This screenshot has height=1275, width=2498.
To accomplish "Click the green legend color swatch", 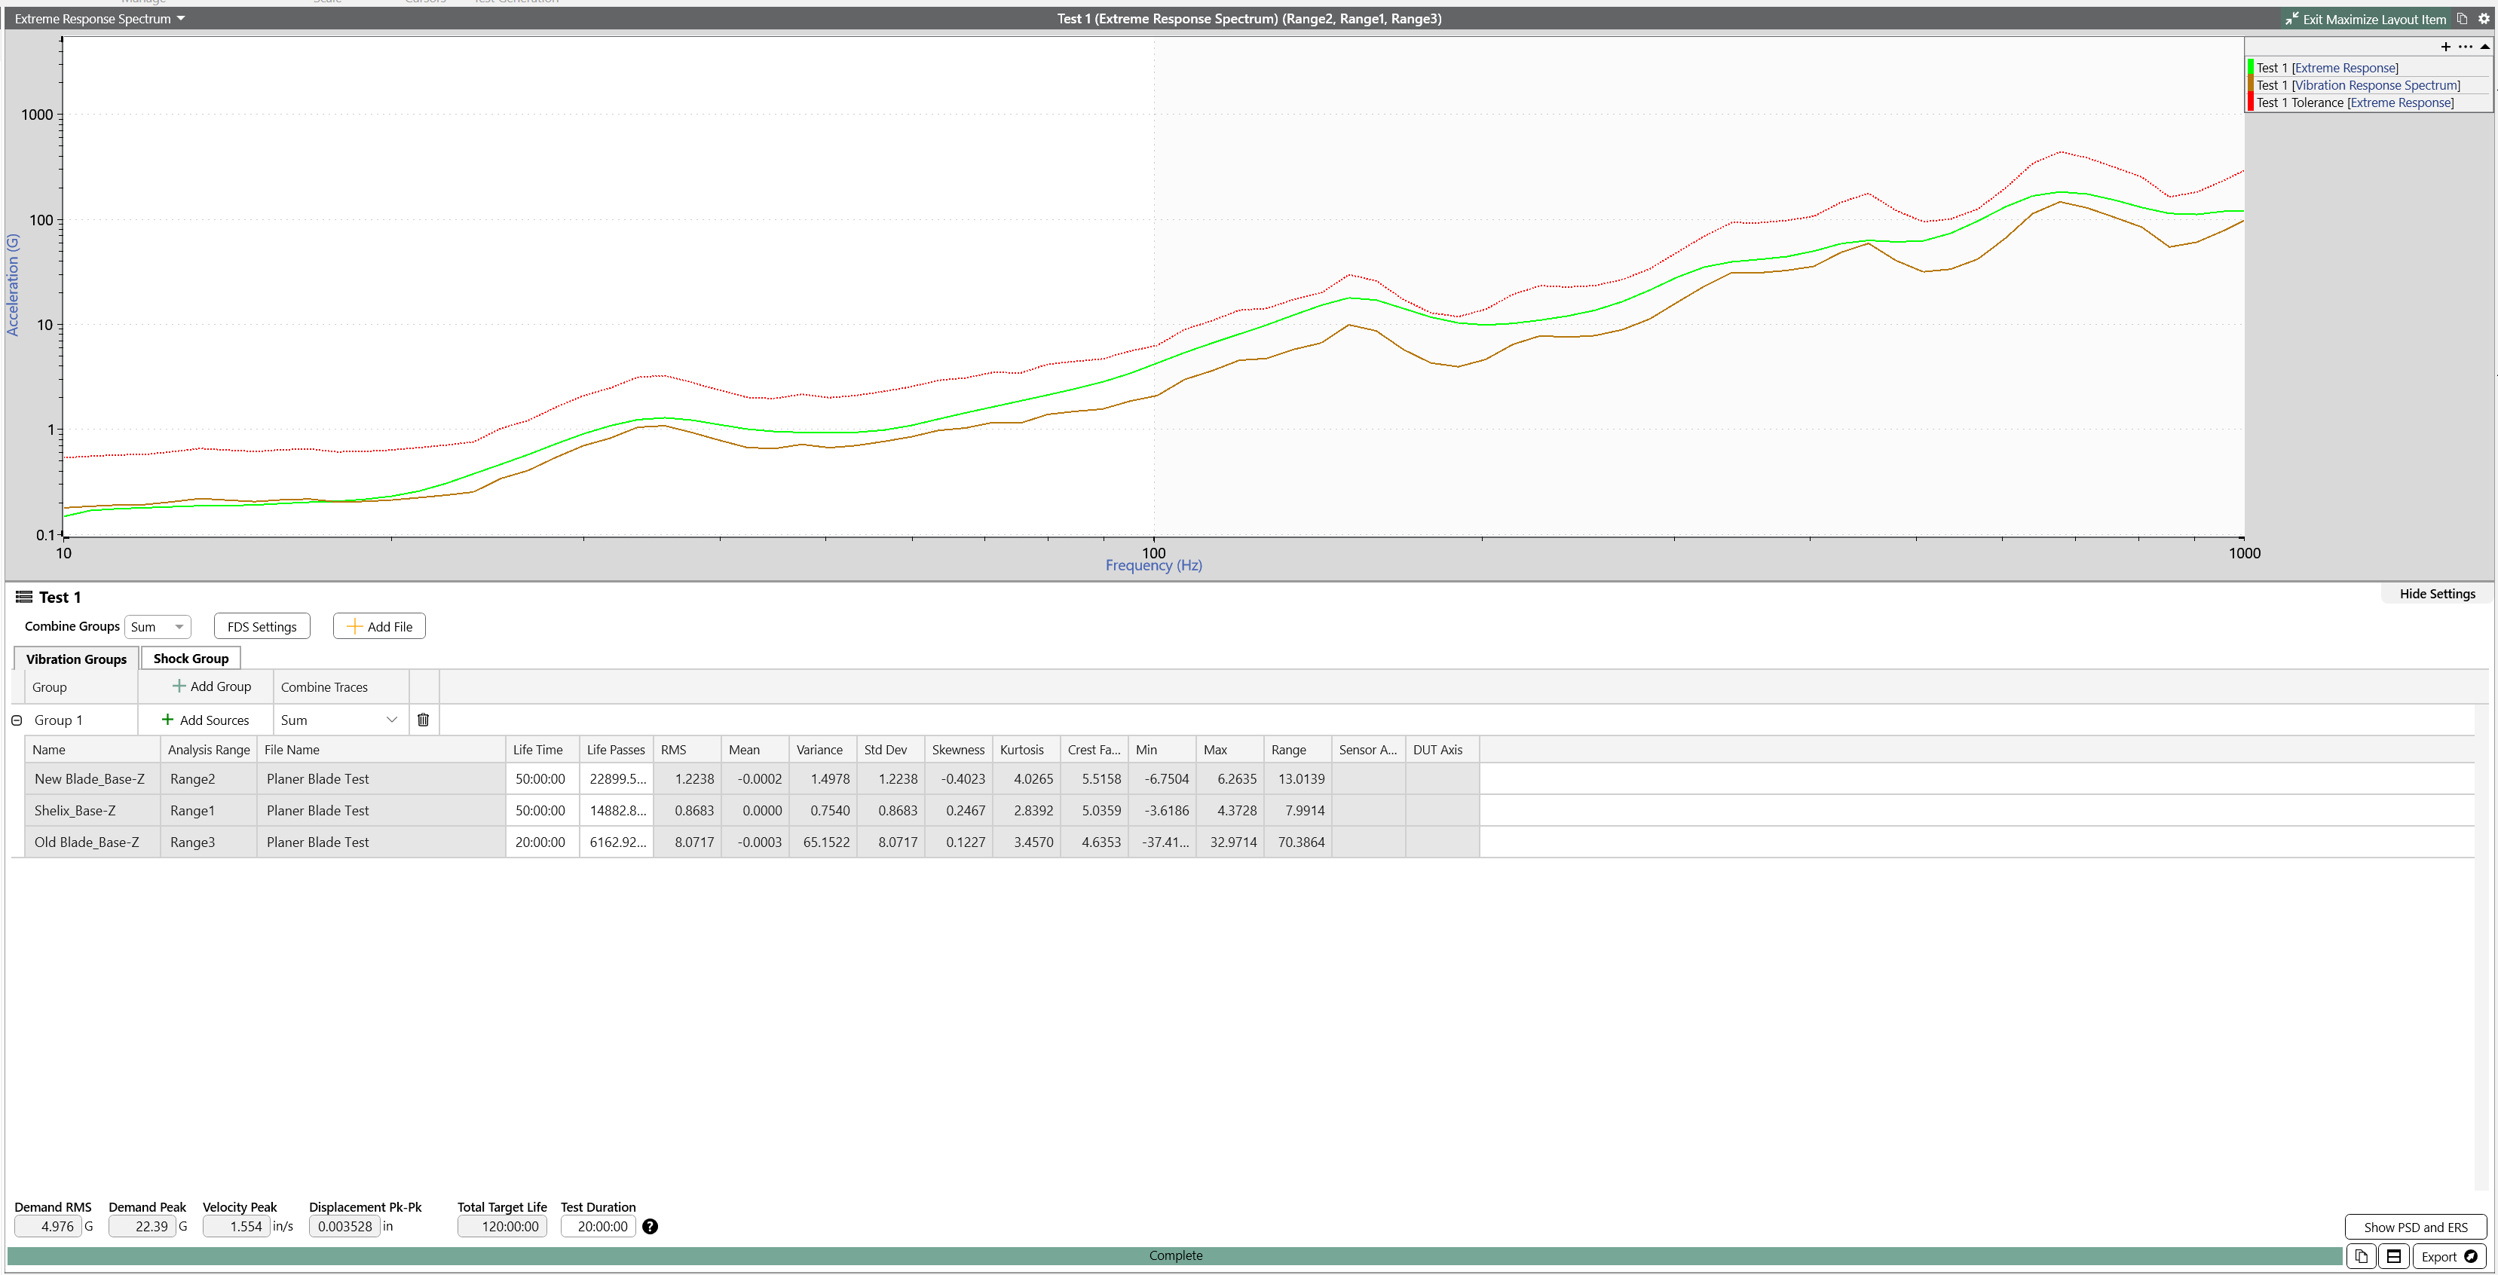I will pos(2251,67).
